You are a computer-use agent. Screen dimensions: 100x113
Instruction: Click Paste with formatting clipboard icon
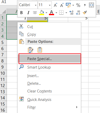(30, 50)
